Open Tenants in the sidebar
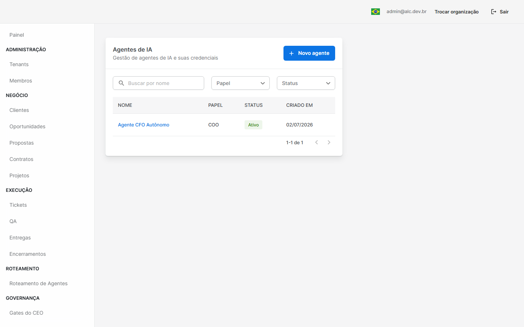This screenshot has height=327, width=524. (19, 64)
